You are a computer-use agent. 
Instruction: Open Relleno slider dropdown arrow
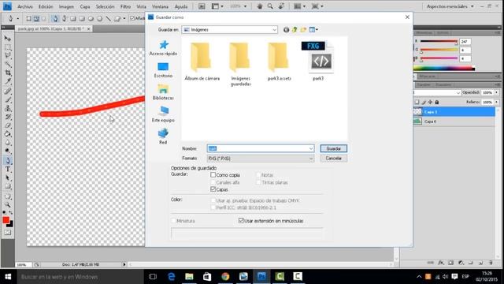pyautogui.click(x=497, y=102)
